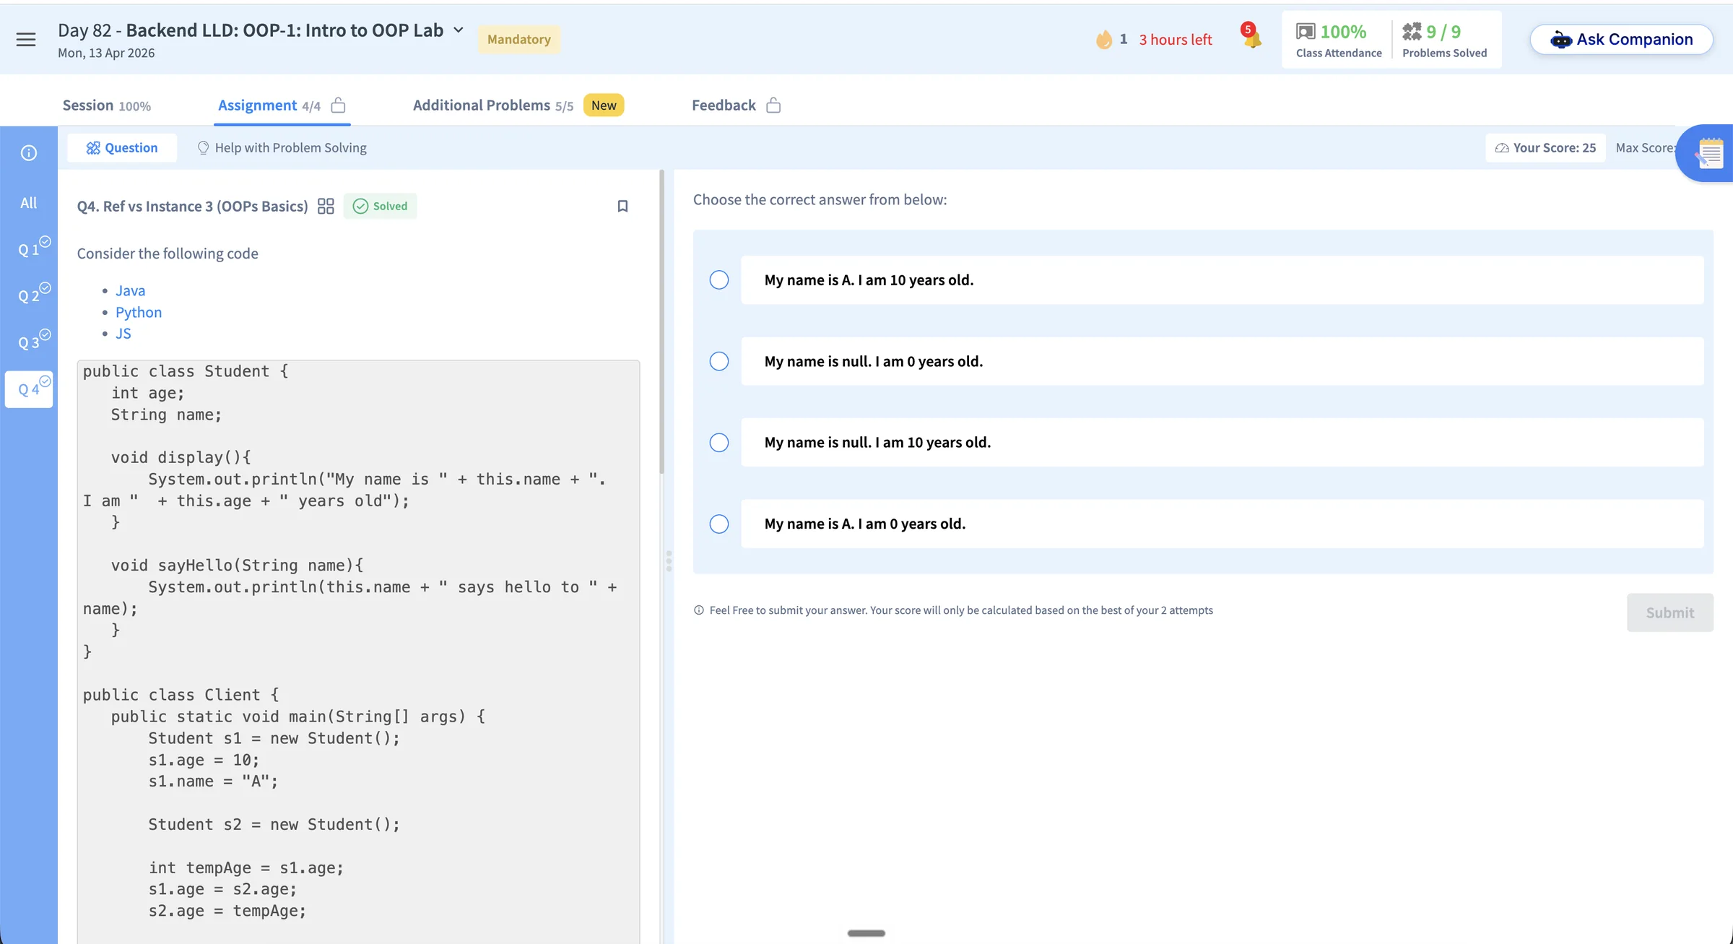Bookmark question Q4
Image resolution: width=1733 pixels, height=944 pixels.
point(622,207)
